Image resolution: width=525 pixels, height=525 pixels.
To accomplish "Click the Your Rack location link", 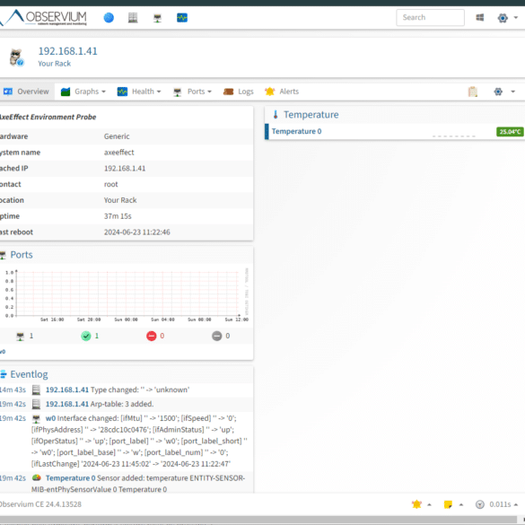I will point(54,64).
